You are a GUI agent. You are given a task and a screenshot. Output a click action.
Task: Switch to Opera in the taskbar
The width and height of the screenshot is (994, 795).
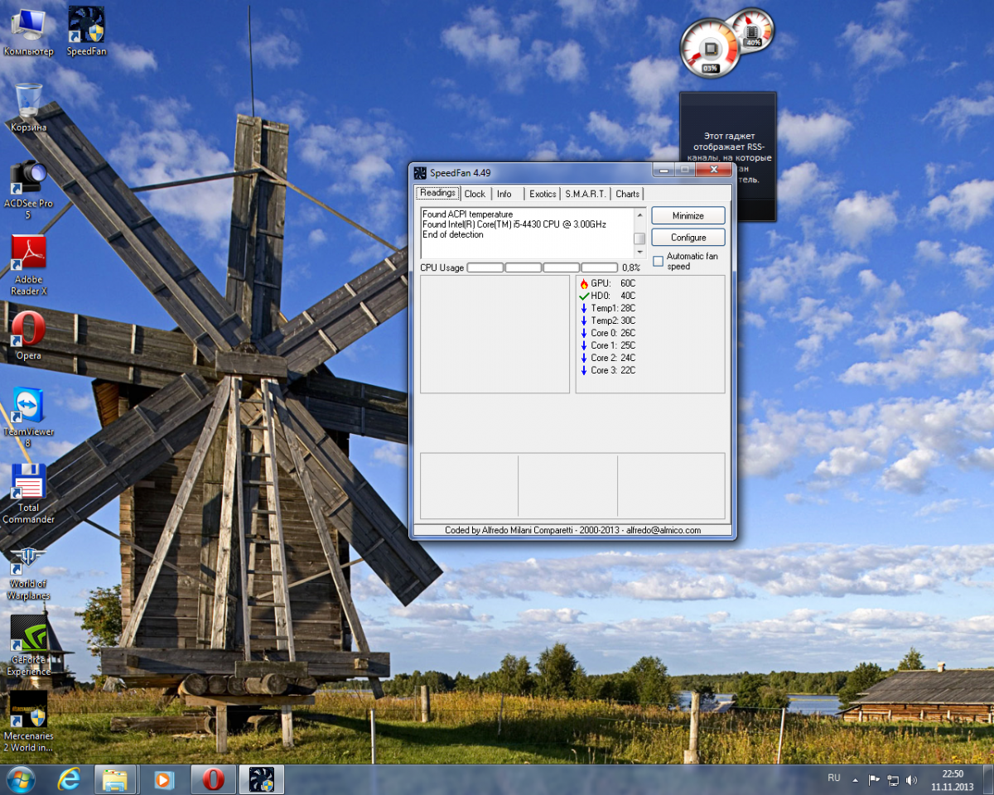213,779
